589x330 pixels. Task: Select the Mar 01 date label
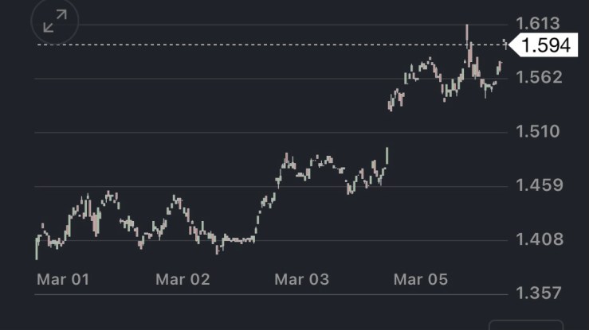[63, 279]
